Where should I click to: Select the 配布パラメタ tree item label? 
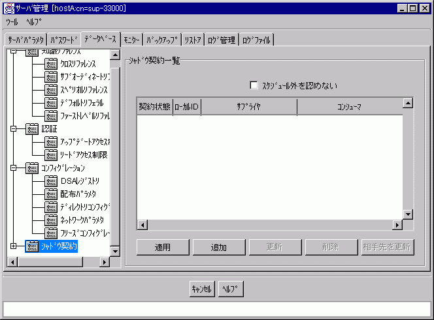[x=78, y=194]
